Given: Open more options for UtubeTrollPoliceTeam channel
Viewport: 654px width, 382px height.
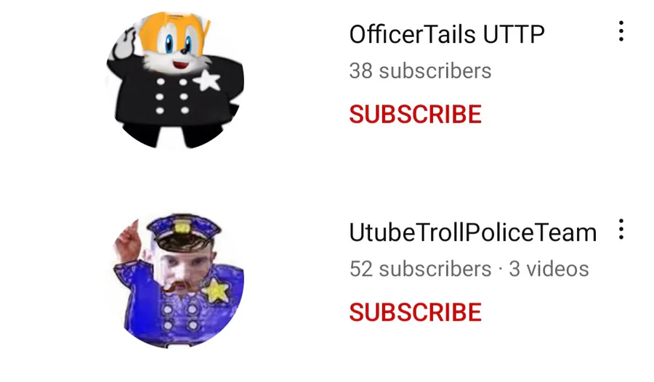Looking at the screenshot, I should (621, 229).
